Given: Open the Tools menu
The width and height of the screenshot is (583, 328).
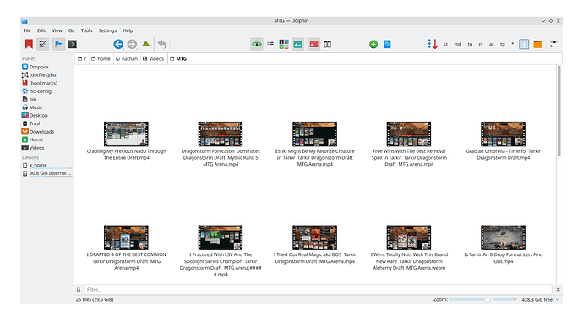Looking at the screenshot, I should point(86,30).
